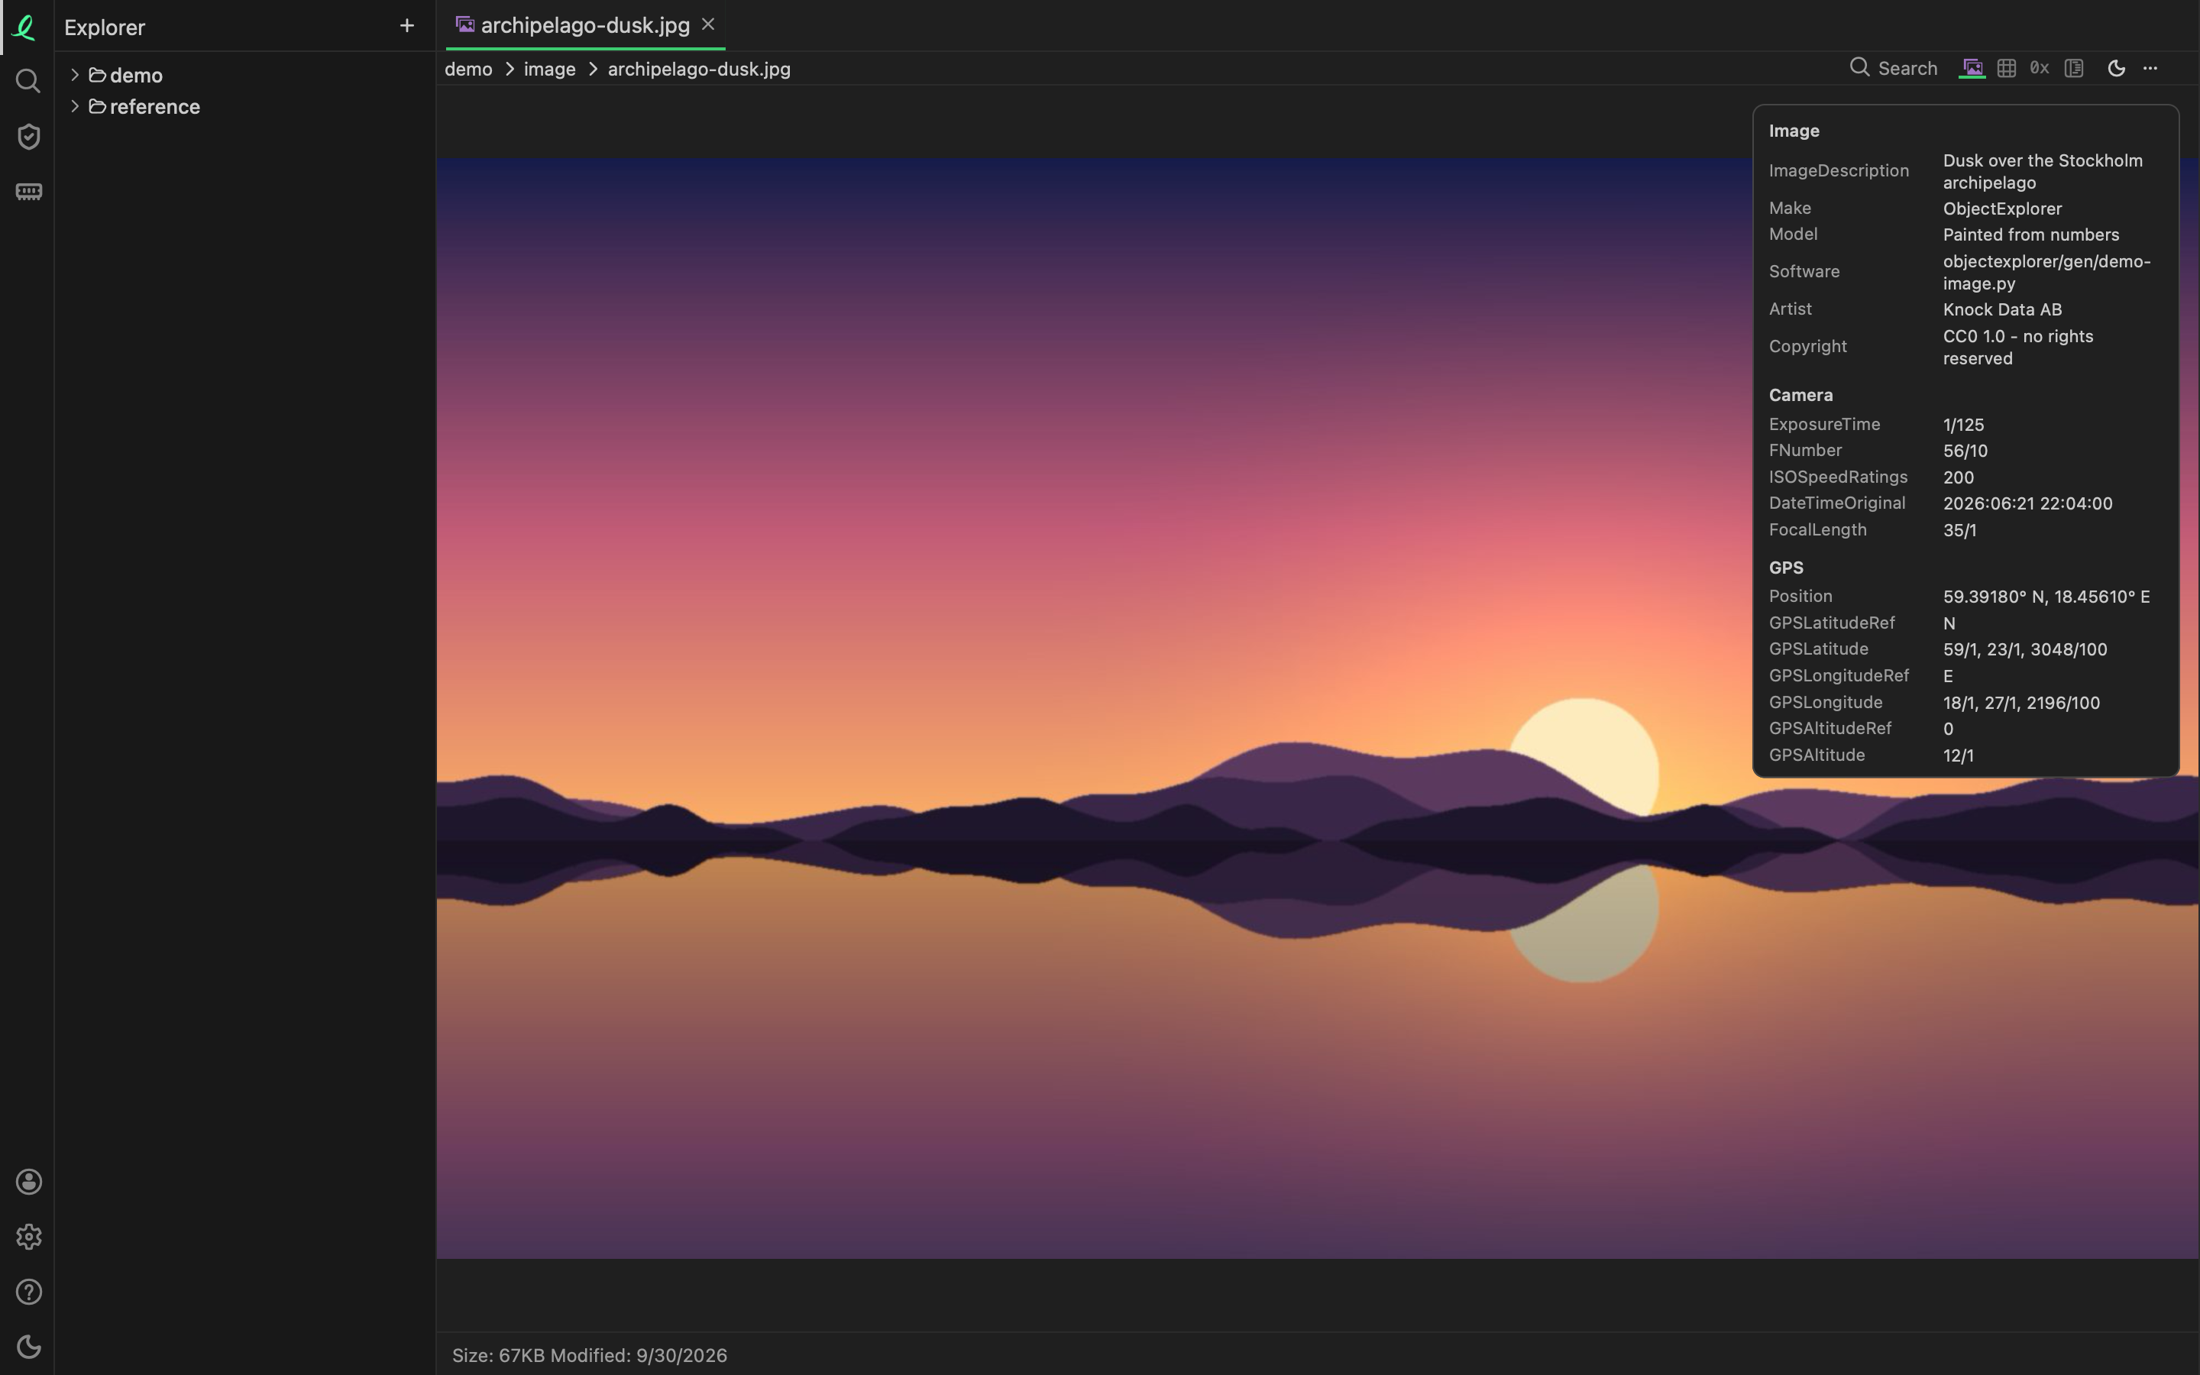The height and width of the screenshot is (1375, 2200).
Task: Click the Search button in toolbar
Action: (1894, 68)
